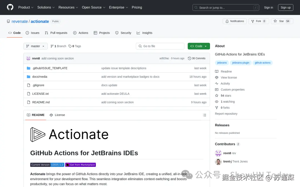Switch to the Pull requests tab
300x187 pixels.
click(x=56, y=33)
